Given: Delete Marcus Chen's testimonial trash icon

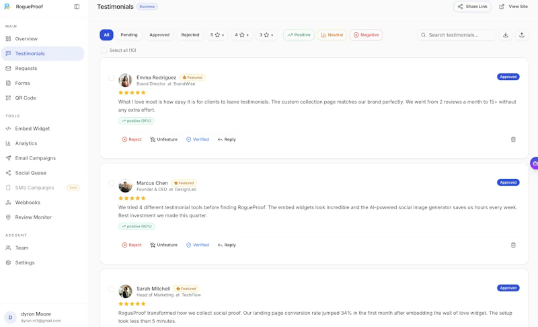Looking at the screenshot, I should 513,245.
